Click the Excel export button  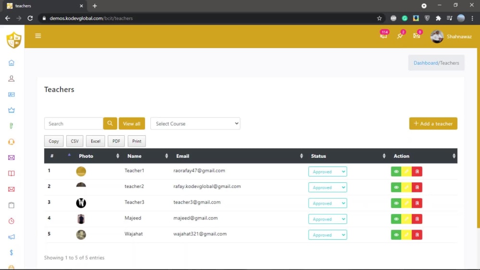(96, 141)
